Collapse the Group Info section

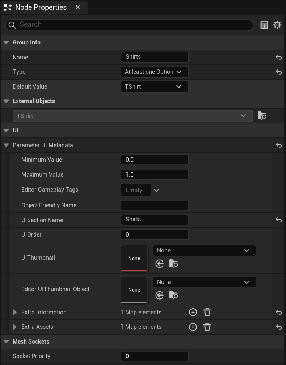coord(6,43)
